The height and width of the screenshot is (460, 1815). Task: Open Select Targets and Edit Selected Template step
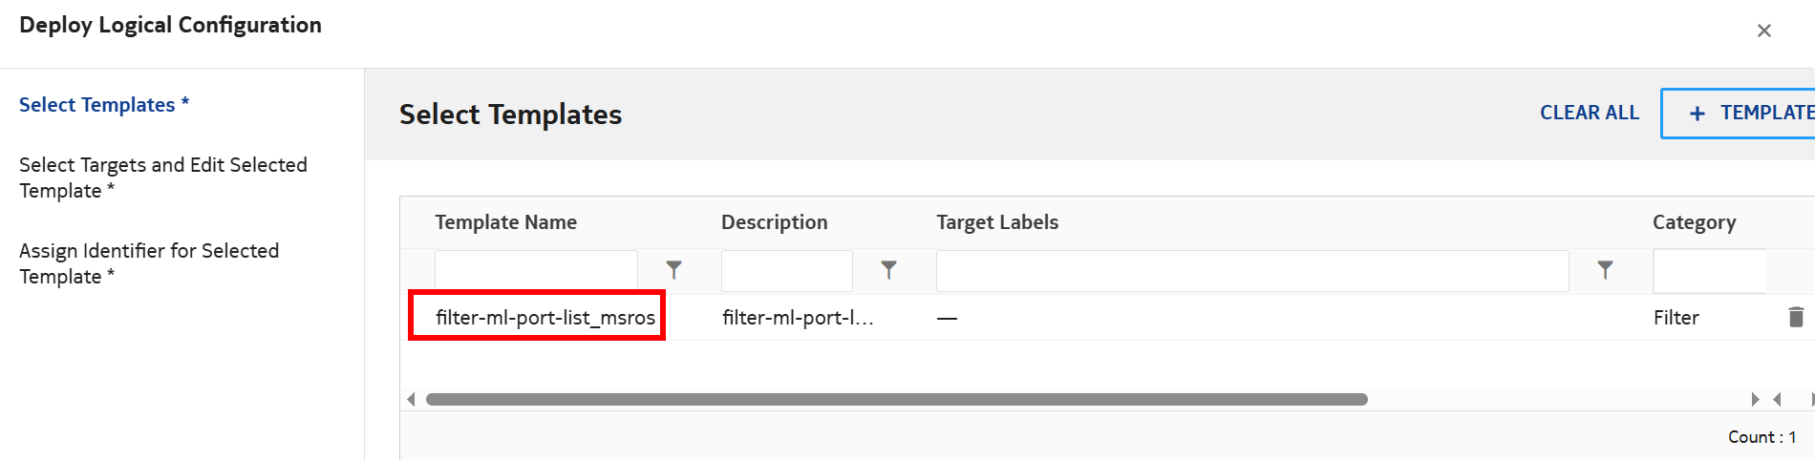[162, 178]
